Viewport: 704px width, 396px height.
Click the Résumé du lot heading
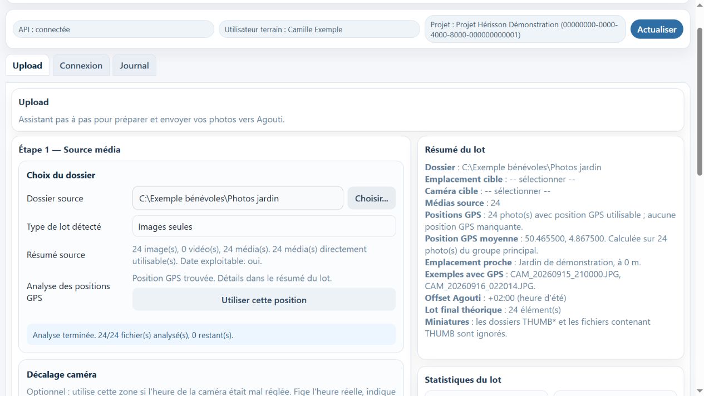pyautogui.click(x=455, y=150)
